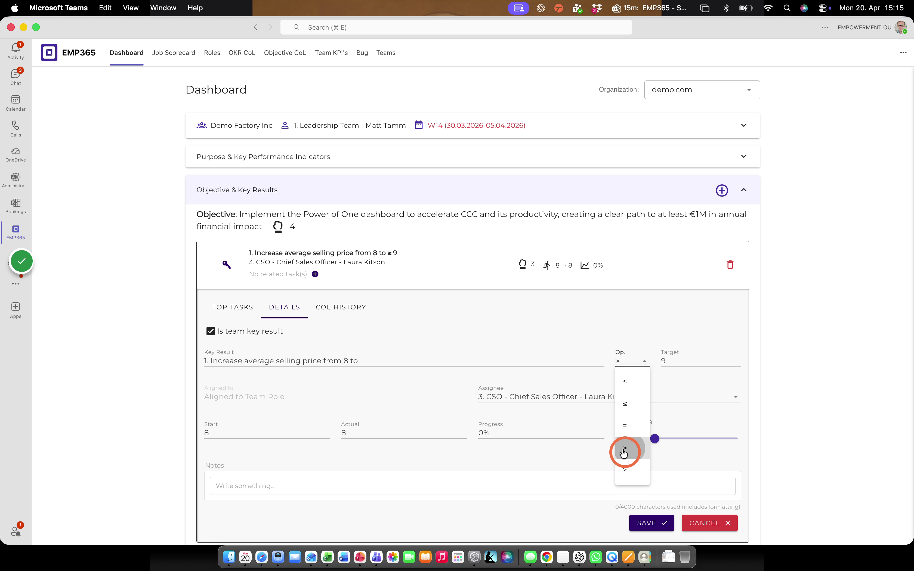Choose the ≤ operator option
Image resolution: width=914 pixels, height=571 pixels.
[x=632, y=404]
